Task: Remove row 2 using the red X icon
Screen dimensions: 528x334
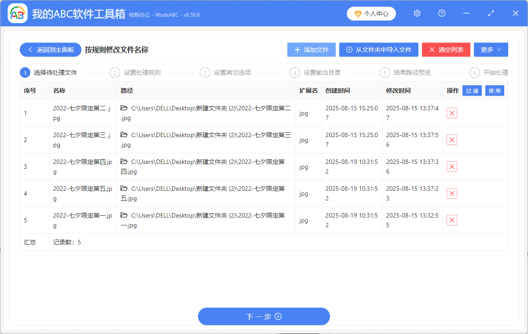Action: [x=451, y=139]
